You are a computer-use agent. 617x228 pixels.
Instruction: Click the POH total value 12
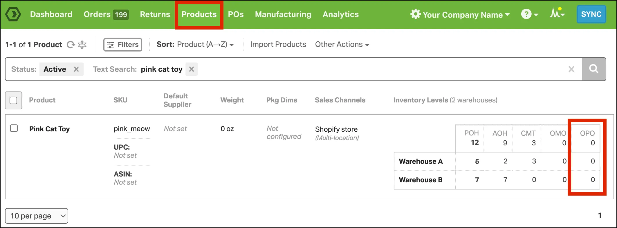[475, 142]
